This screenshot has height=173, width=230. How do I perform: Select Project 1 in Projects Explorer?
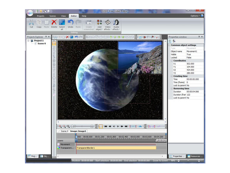[39, 40]
